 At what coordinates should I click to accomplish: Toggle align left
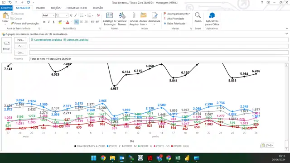77,22
